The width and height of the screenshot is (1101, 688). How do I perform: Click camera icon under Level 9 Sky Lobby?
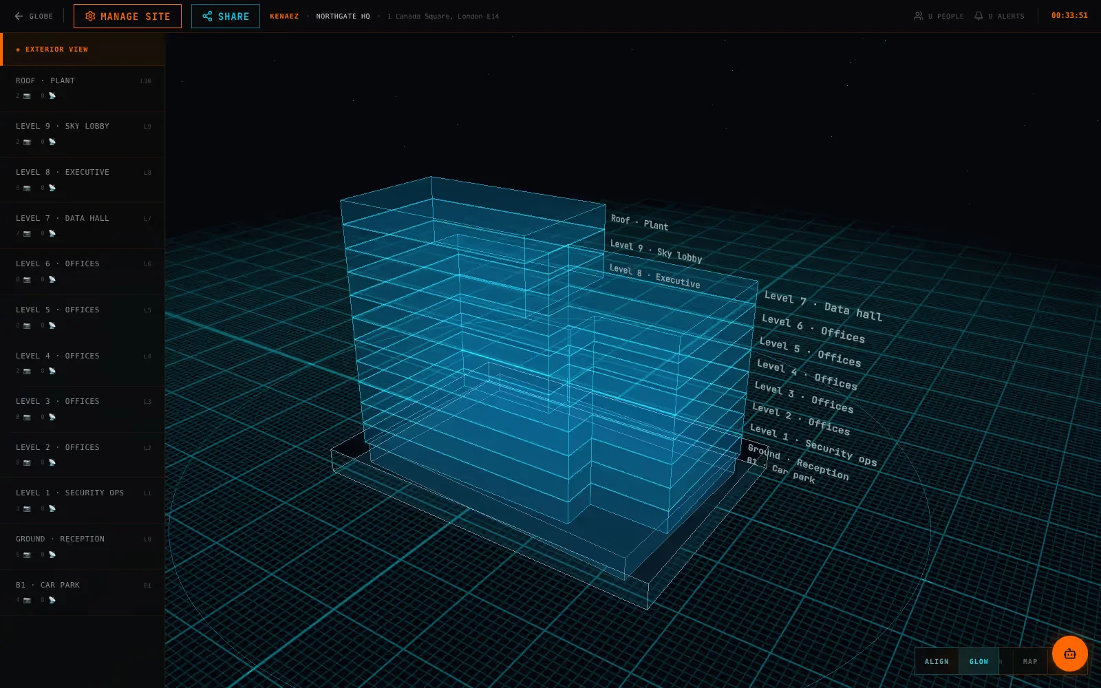click(x=27, y=142)
